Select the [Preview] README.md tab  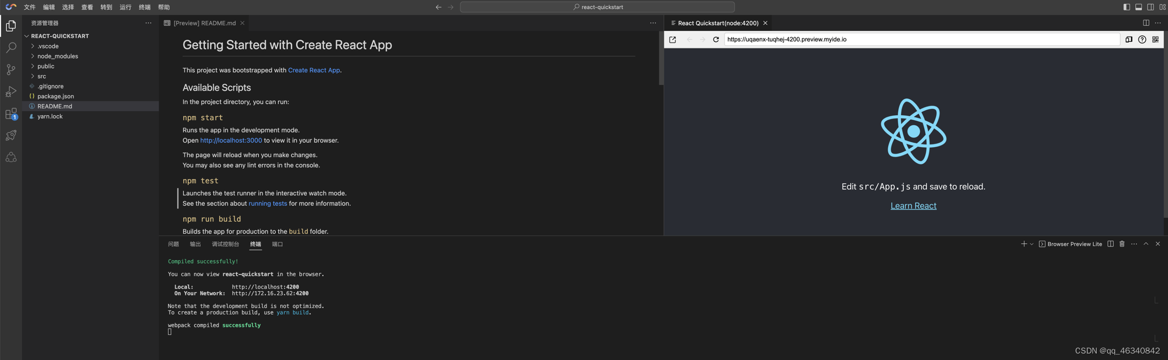tap(204, 23)
